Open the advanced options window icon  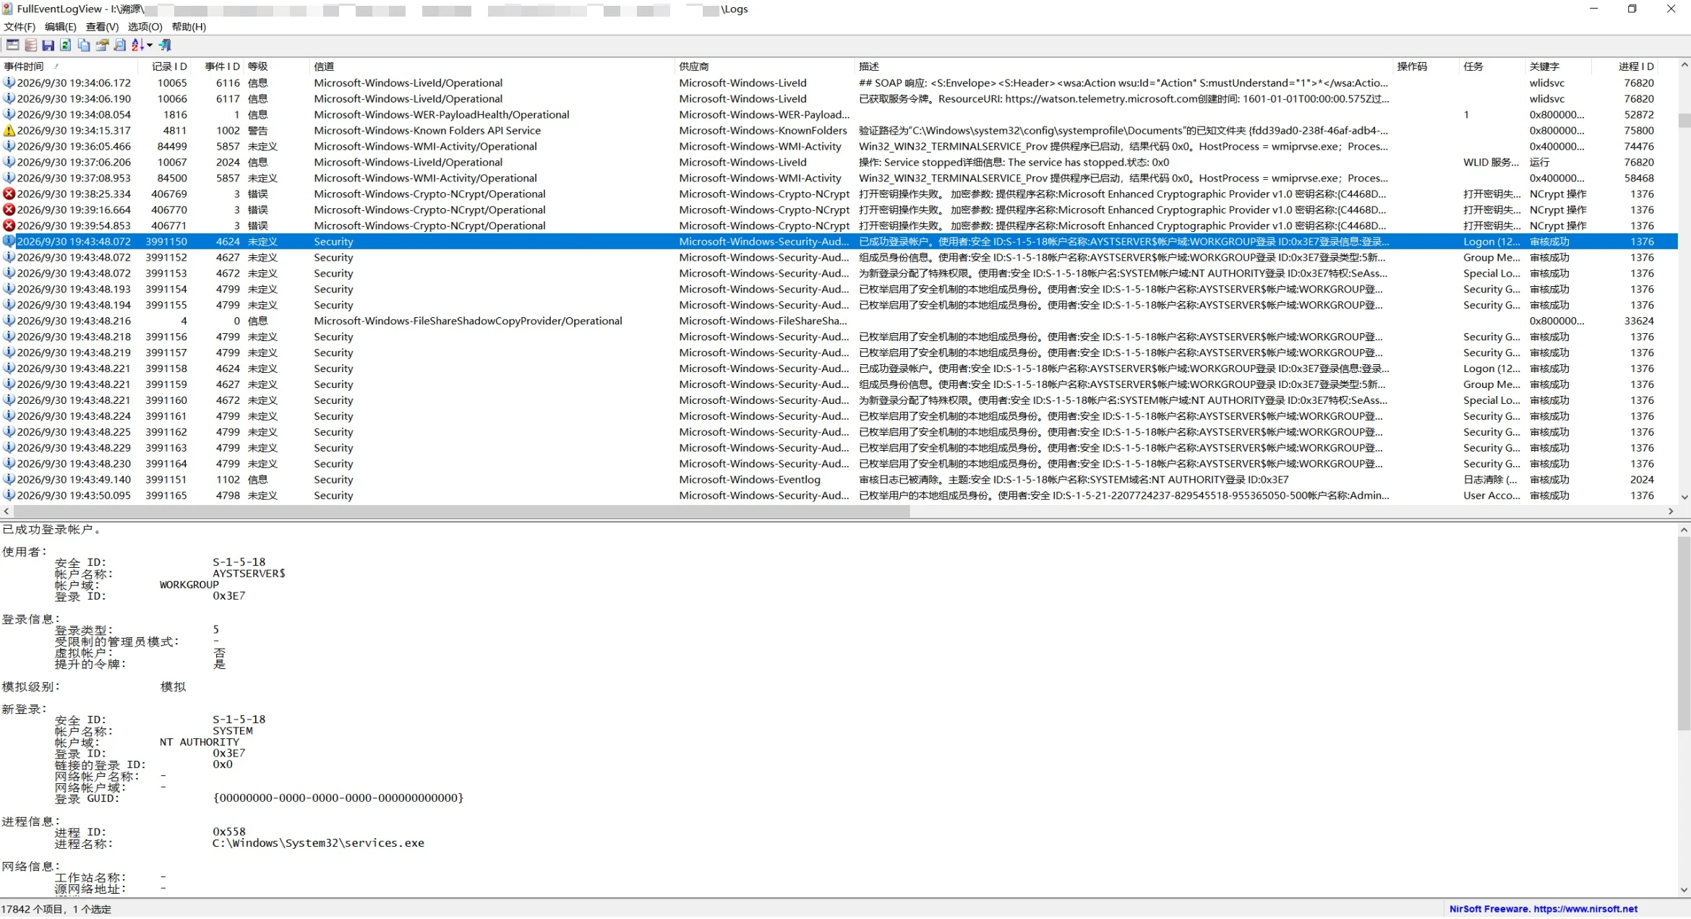coord(12,46)
